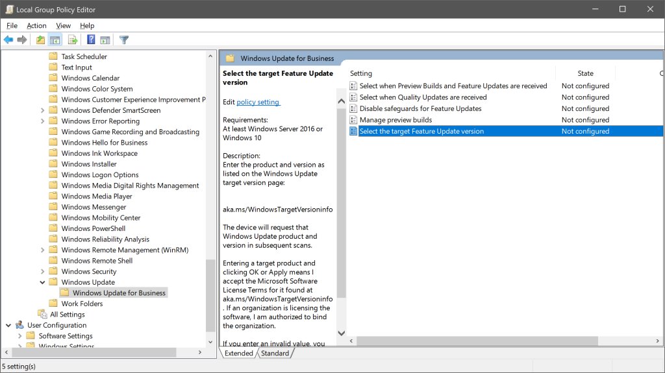The height and width of the screenshot is (373, 665).
Task: Select 'Select when Preview Builds and Feature Updates are received'
Action: 453,86
